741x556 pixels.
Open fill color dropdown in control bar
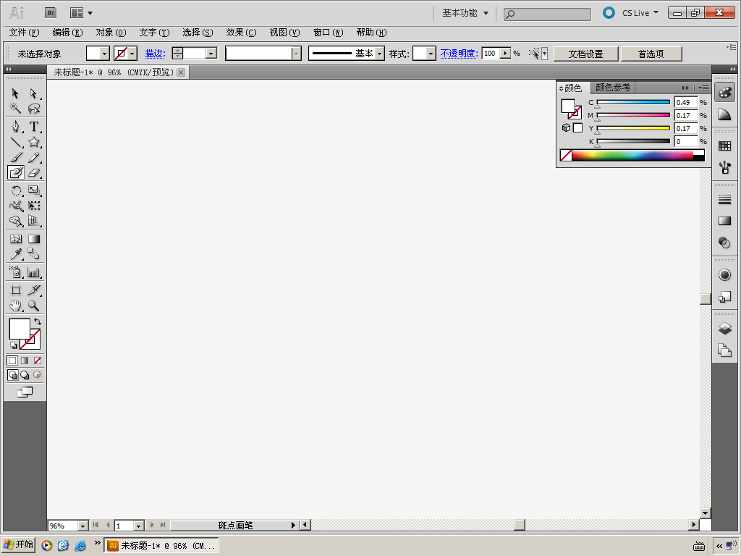[104, 54]
